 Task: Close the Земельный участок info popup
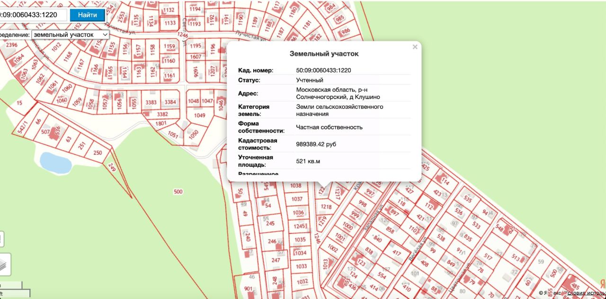tap(415, 47)
